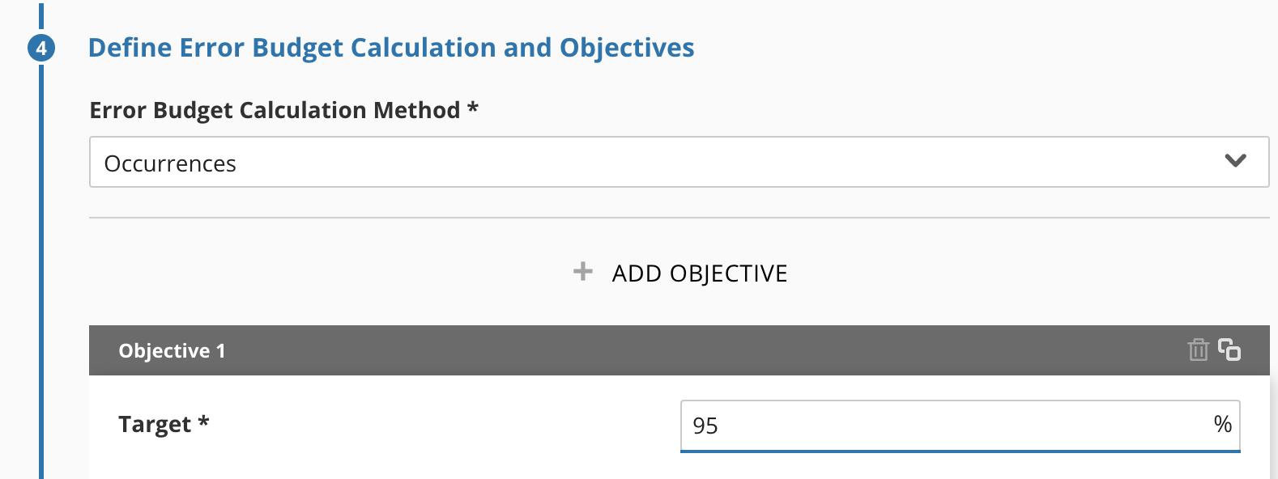This screenshot has height=479, width=1278.
Task: Select the step 4 circle badge
Action: (41, 48)
